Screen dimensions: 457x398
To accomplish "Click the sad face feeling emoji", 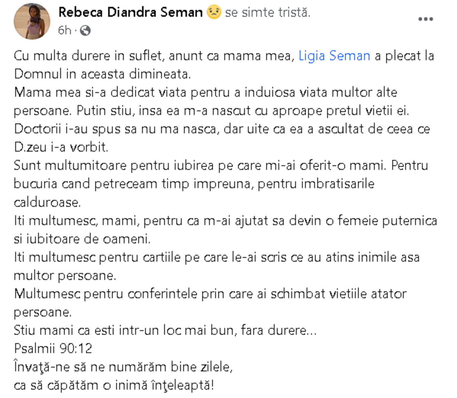I will pos(214,13).
